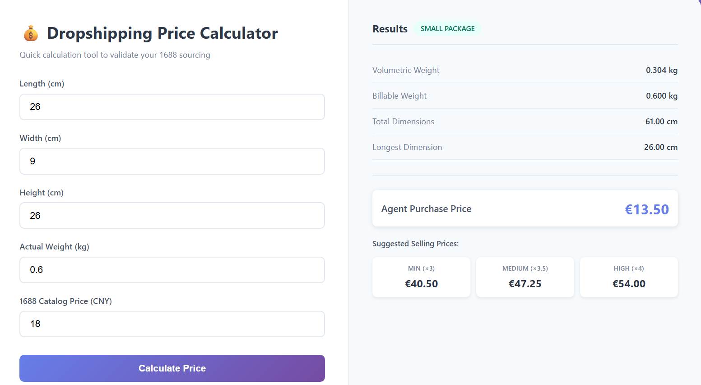The height and width of the screenshot is (385, 701).
Task: Click the Dropshipping Price Calculator heading
Action: (162, 33)
